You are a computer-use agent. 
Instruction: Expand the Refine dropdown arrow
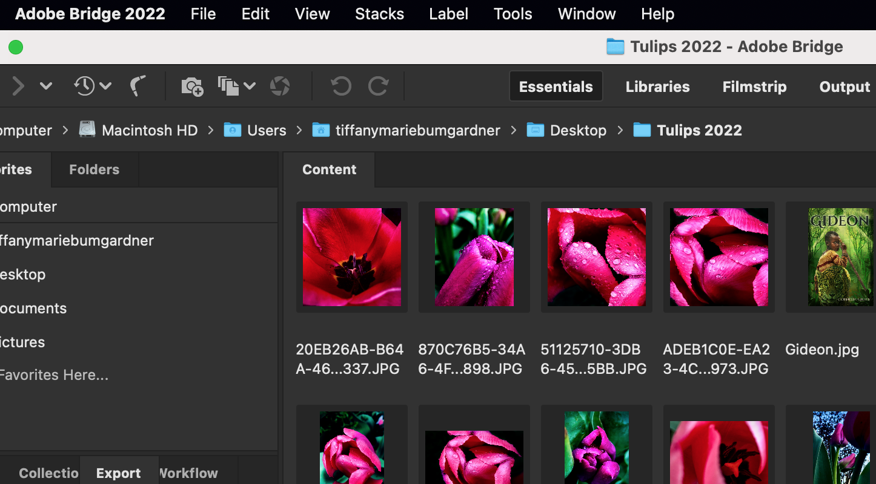point(249,87)
